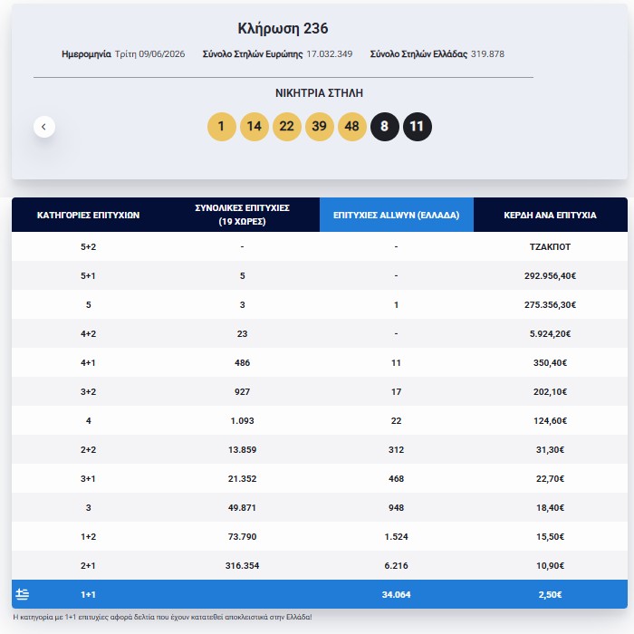
Task: Click total wins value 49.871
Action: point(242,507)
